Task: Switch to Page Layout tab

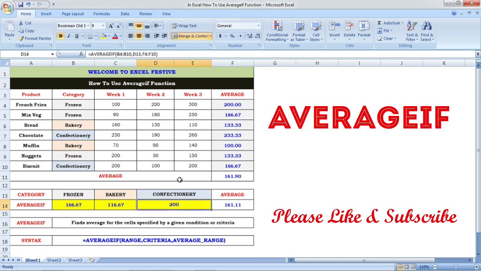Action: pos(73,14)
